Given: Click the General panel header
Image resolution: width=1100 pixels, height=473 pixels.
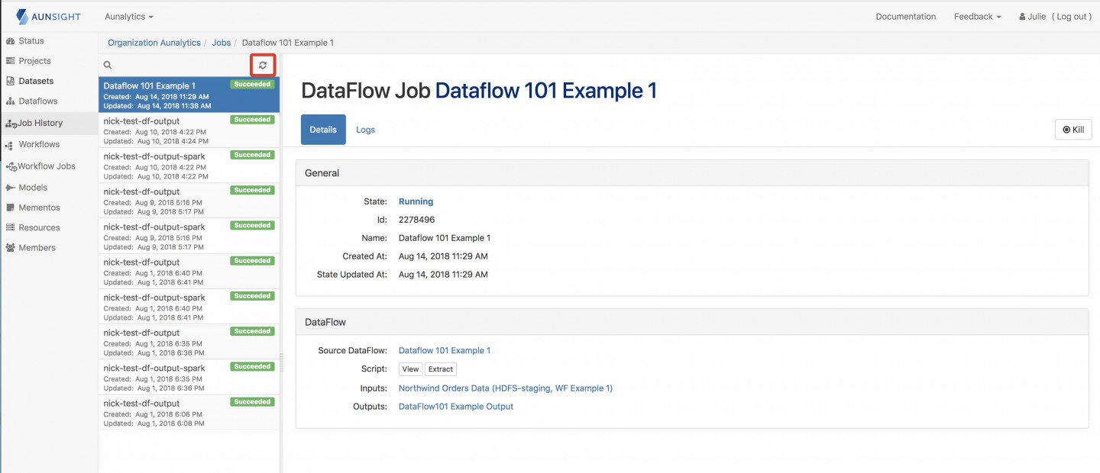Looking at the screenshot, I should point(692,173).
